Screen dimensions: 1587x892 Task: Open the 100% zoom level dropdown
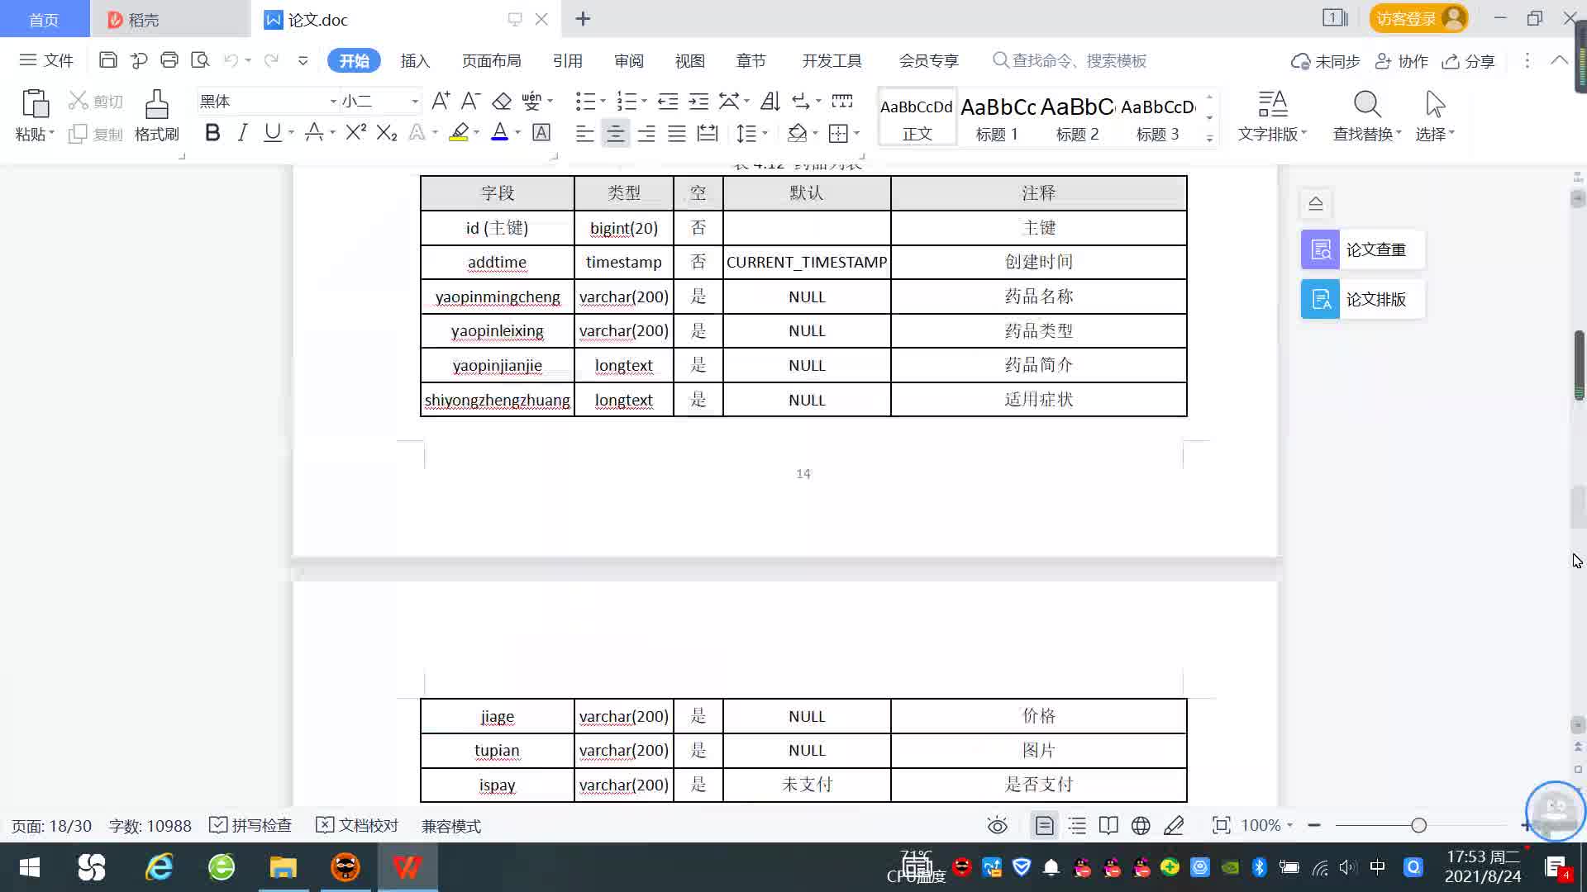click(1267, 825)
